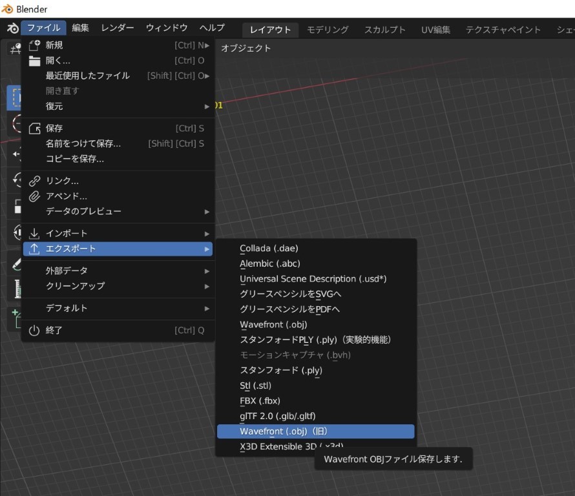This screenshot has height=496, width=575.
Task: Select glTF 2.0 (.glb/.gltf) export
Action: click(278, 416)
